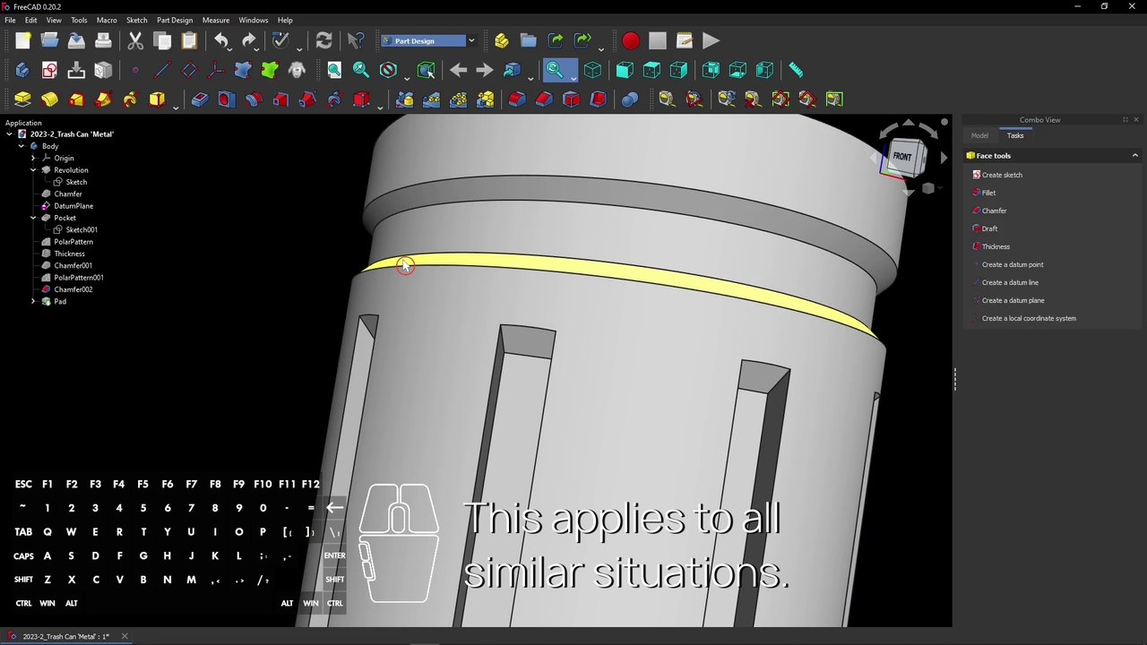Click the Pad tool icon
1147x645 pixels.
click(x=22, y=99)
